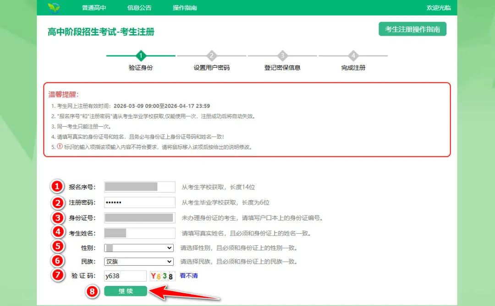Click the 报名序号 input field
Viewport: 495px width, 306px height.
point(139,187)
